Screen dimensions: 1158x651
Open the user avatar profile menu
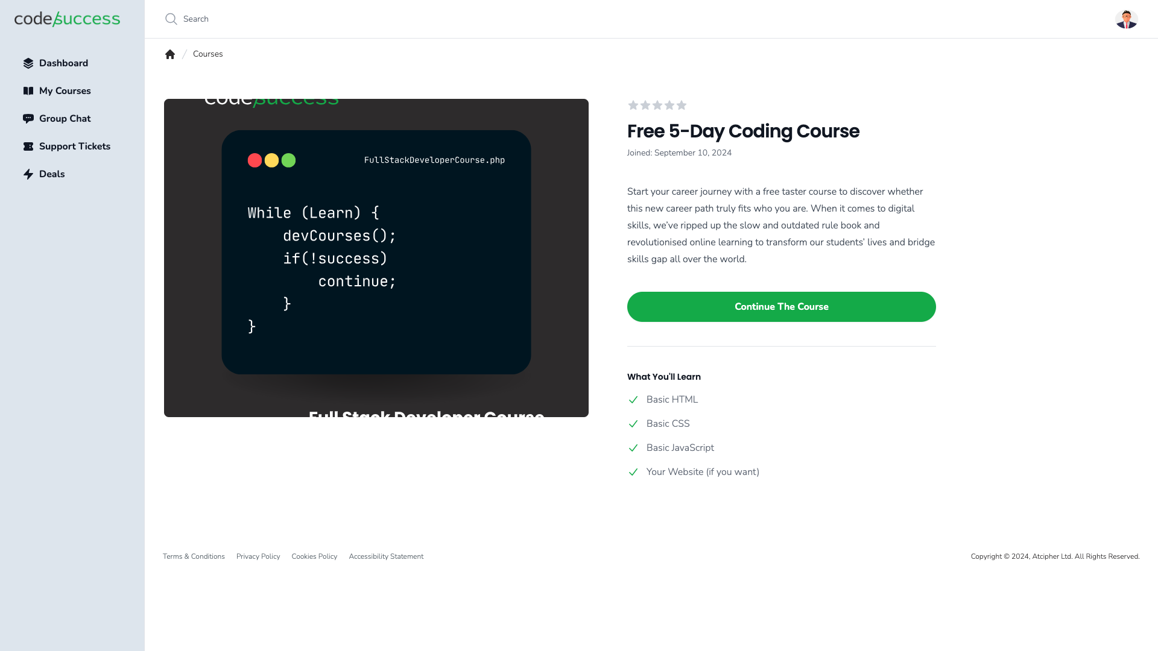pos(1126,19)
